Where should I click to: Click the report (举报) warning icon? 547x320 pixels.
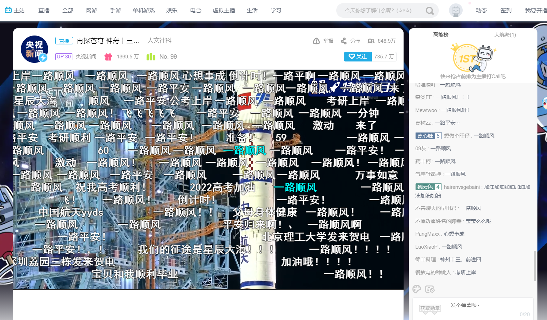316,41
